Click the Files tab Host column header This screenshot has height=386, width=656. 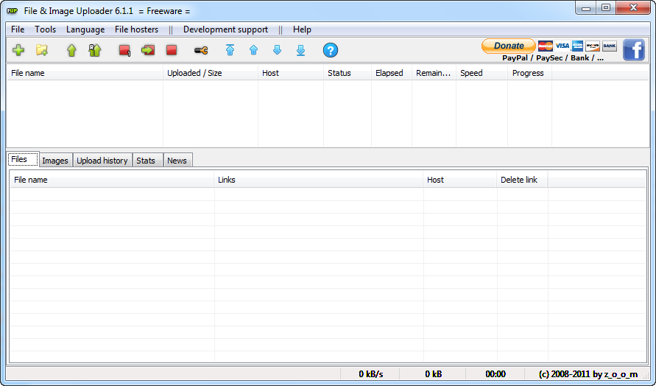click(459, 180)
